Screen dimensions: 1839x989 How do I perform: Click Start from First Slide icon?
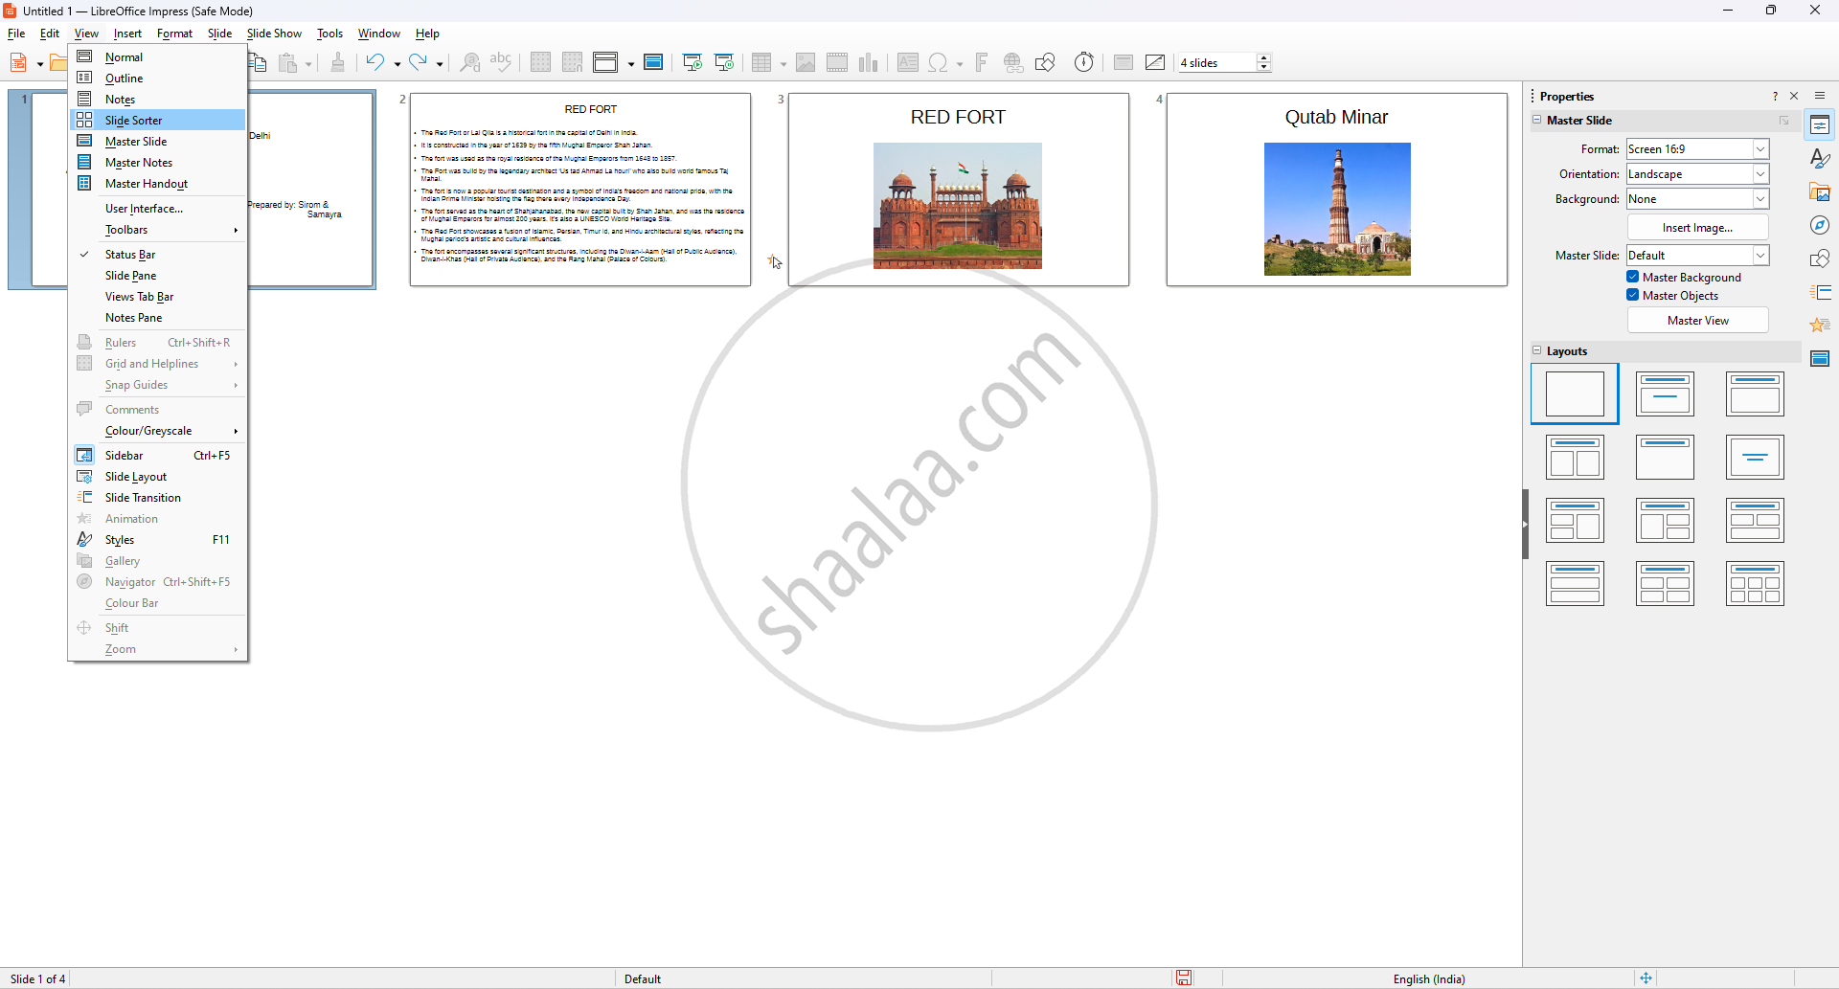point(692,63)
